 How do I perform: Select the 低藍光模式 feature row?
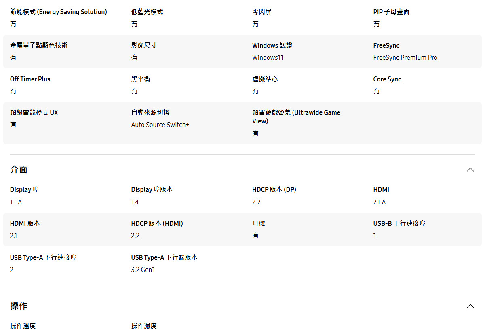(x=147, y=12)
